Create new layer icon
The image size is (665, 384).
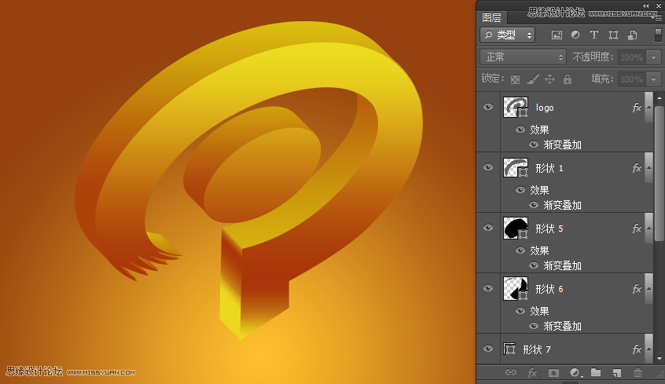[616, 373]
